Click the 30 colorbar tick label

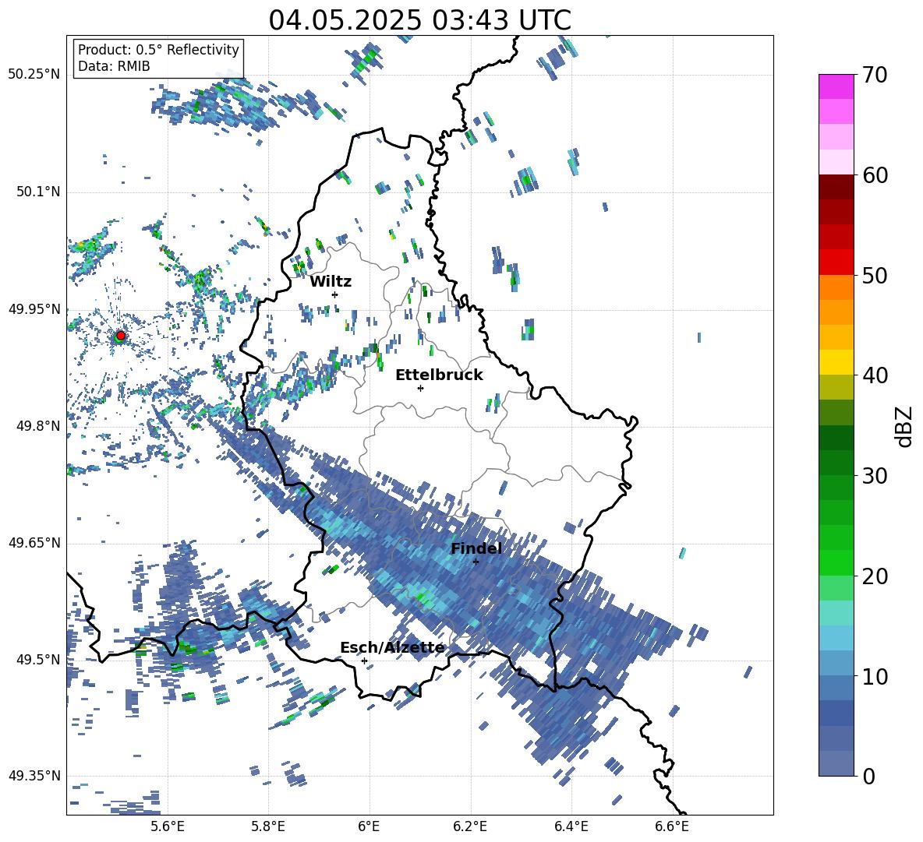tap(875, 476)
